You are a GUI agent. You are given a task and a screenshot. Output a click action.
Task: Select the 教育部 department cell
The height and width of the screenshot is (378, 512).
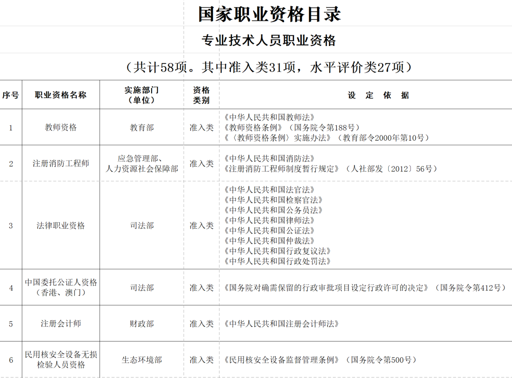point(142,127)
